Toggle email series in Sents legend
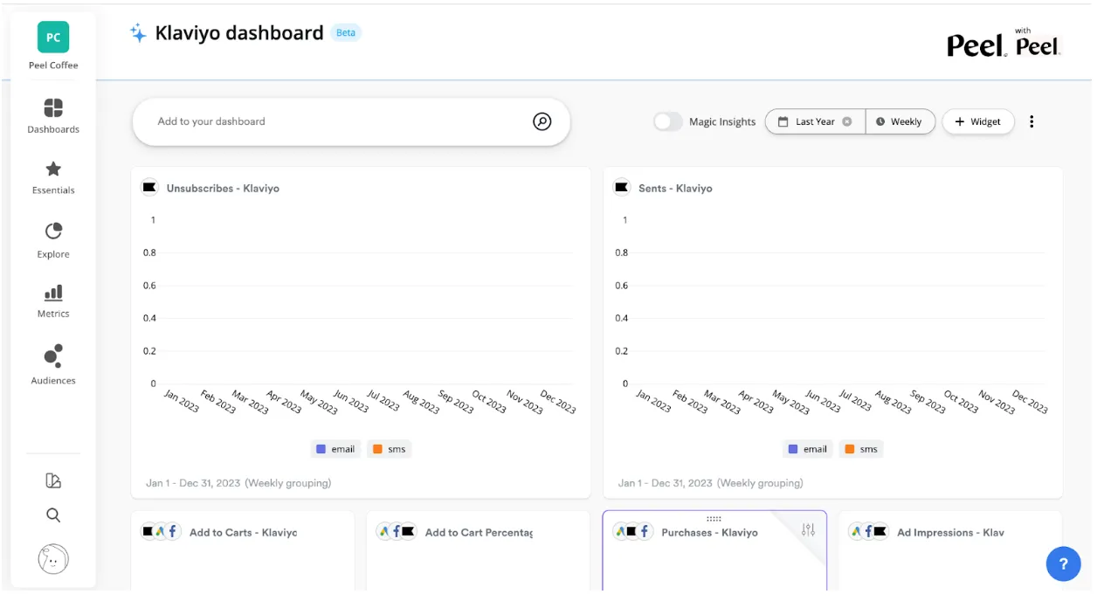 [808, 449]
